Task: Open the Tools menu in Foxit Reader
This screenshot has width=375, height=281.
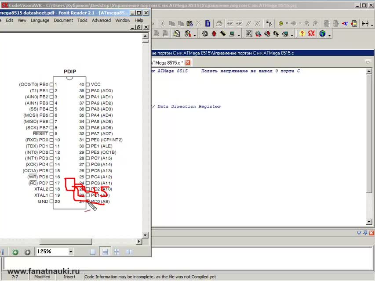Action: coord(82,20)
